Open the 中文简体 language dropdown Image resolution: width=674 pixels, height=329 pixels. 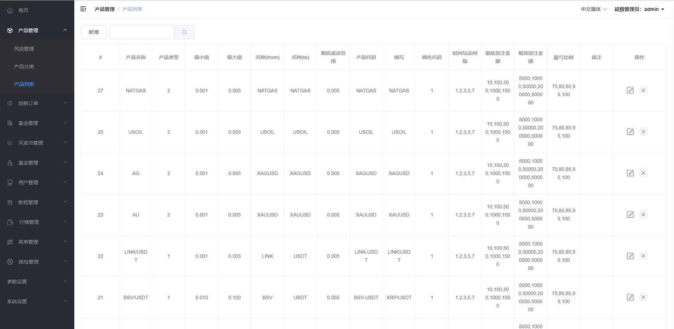pyautogui.click(x=593, y=9)
